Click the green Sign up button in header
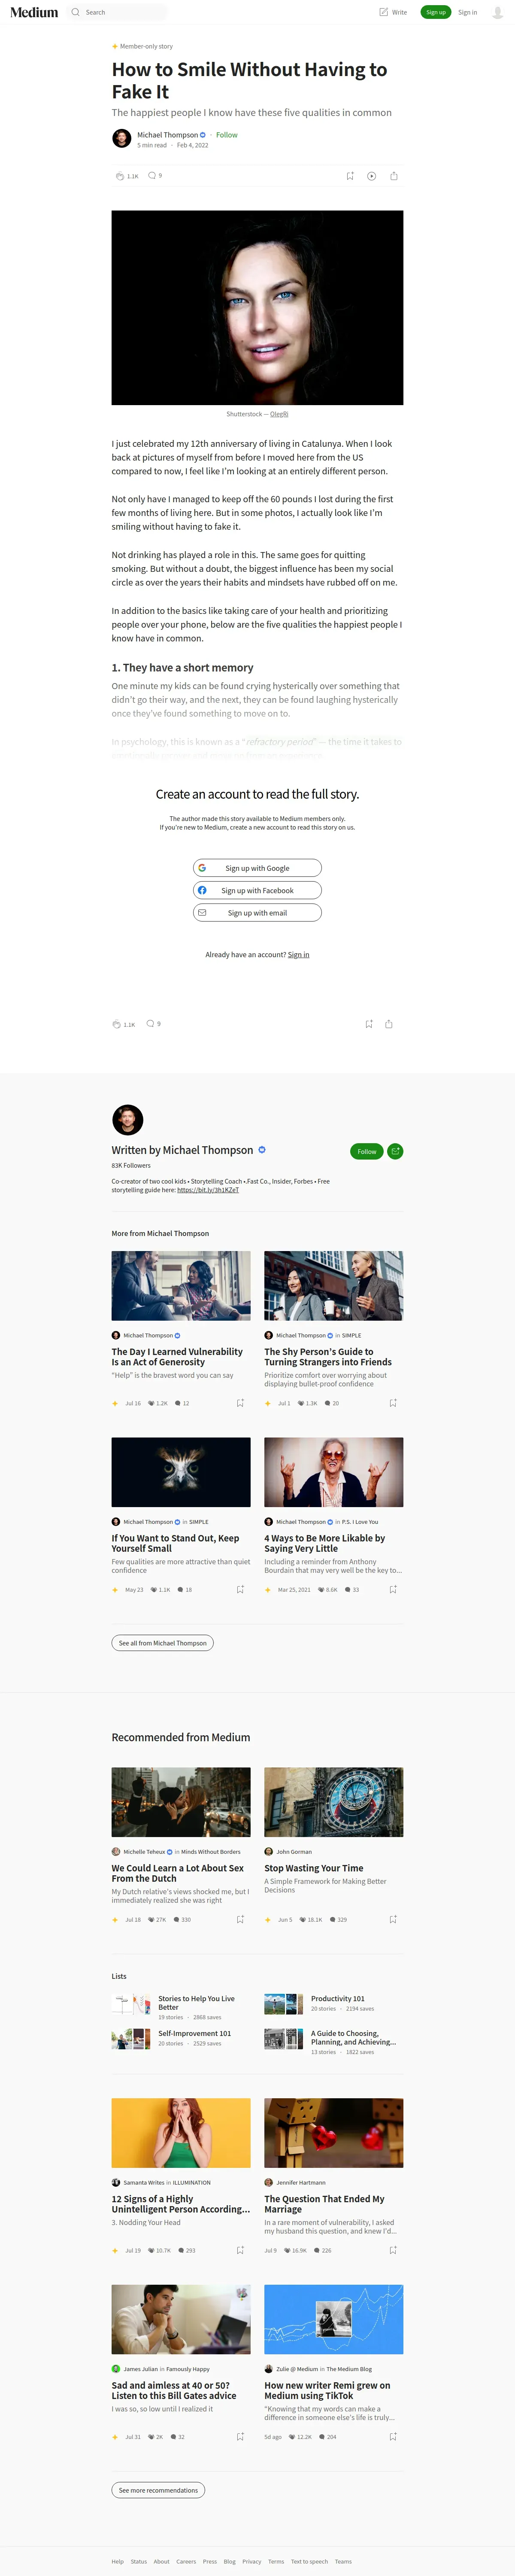The image size is (515, 2576). pyautogui.click(x=435, y=12)
